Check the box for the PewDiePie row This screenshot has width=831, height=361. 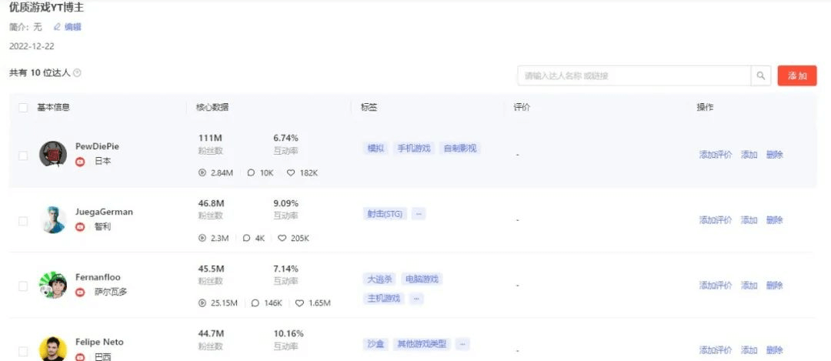coord(23,155)
